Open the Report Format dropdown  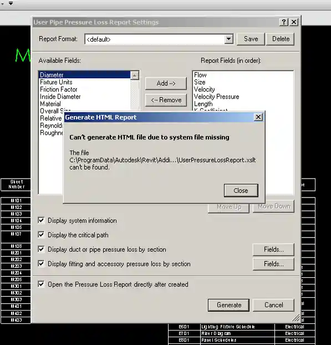tap(229, 39)
